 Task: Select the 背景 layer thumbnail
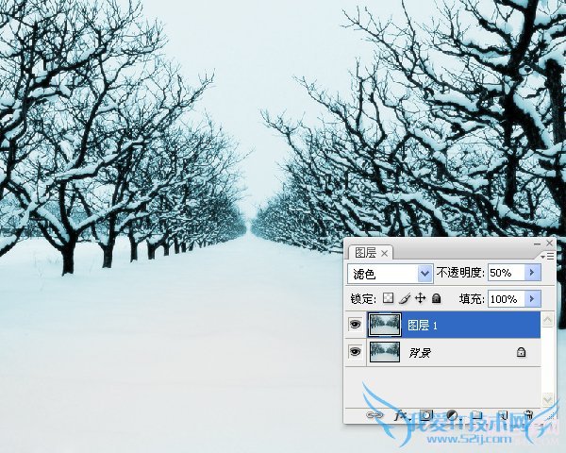(385, 351)
